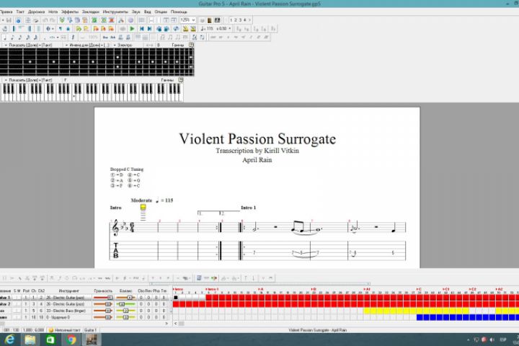This screenshot has width=519, height=346.
Task: Open fretboard 'Имена для [Долю]' dropdown
Action: (87, 45)
